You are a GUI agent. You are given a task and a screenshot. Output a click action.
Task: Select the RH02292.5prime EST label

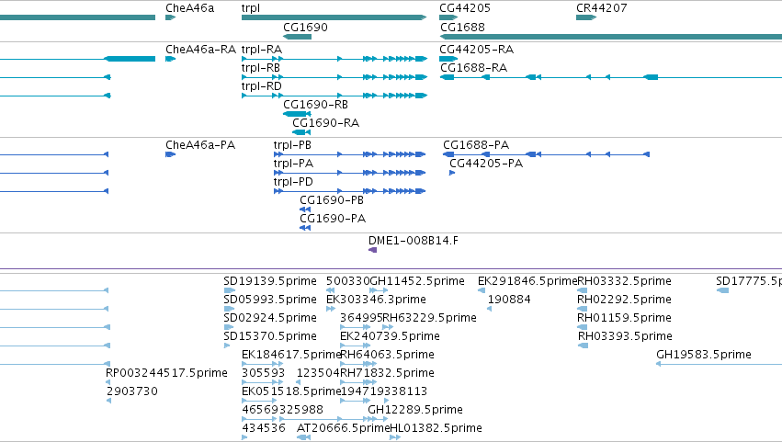pos(624,300)
